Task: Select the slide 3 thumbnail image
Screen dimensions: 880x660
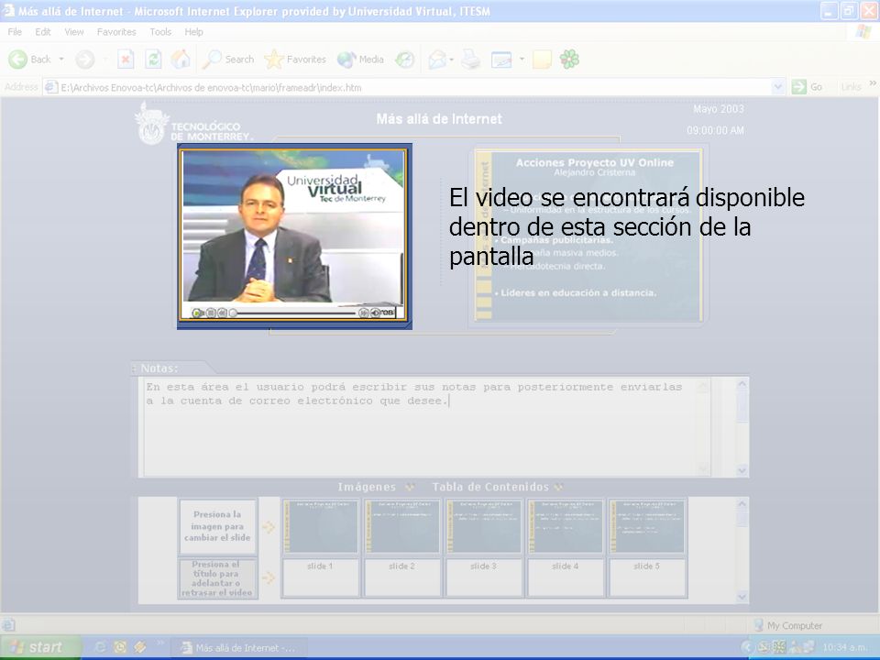Action: pyautogui.click(x=484, y=526)
